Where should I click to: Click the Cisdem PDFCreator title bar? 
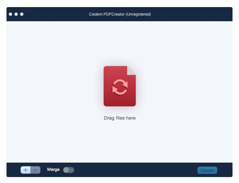(x=120, y=14)
